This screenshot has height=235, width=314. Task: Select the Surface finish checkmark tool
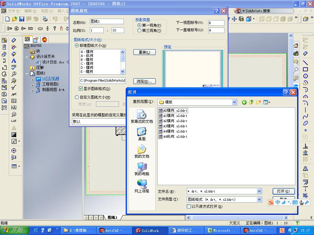coord(13,88)
